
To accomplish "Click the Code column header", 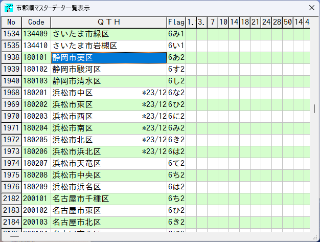I will coord(36,22).
